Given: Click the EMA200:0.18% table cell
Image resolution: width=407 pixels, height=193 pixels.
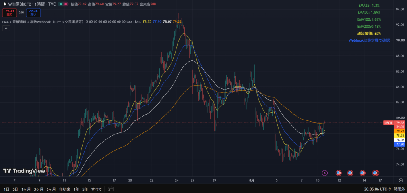Looking at the screenshot, I should 369,27.
